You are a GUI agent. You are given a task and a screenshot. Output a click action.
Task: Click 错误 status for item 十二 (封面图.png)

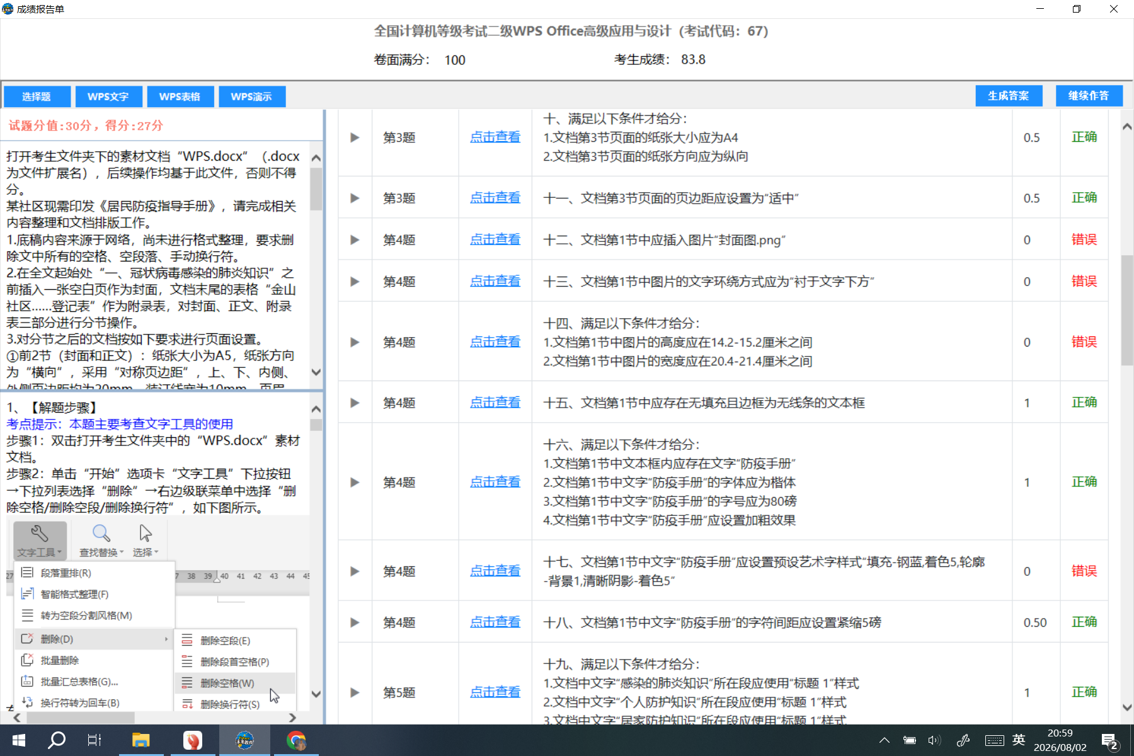click(1084, 240)
